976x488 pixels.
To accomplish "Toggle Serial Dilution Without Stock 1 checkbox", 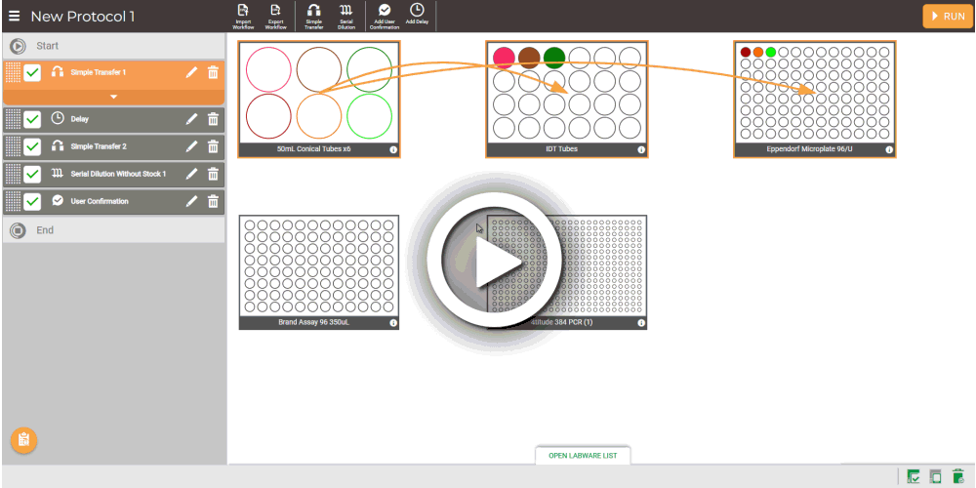I will click(x=32, y=174).
